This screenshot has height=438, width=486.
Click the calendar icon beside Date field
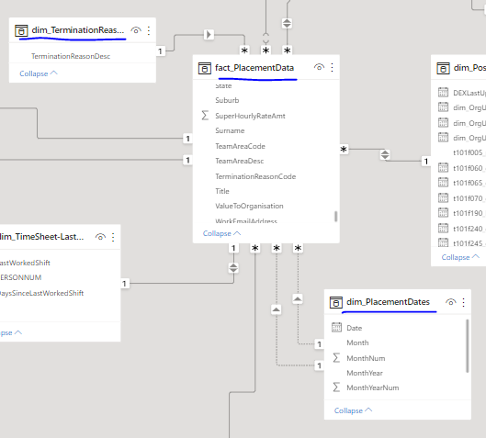tap(336, 327)
